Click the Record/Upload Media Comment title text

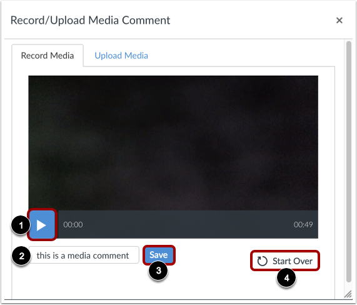pos(90,20)
